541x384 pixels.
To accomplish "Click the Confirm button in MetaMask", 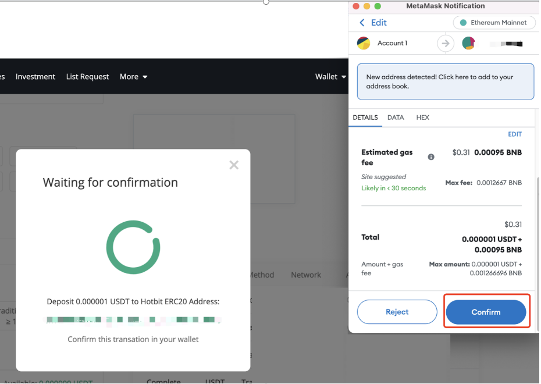I will pos(486,312).
